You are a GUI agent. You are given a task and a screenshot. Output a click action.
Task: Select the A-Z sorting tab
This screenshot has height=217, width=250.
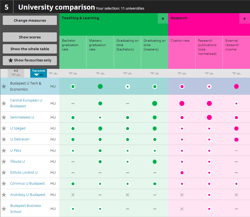pyautogui.click(x=16, y=73)
